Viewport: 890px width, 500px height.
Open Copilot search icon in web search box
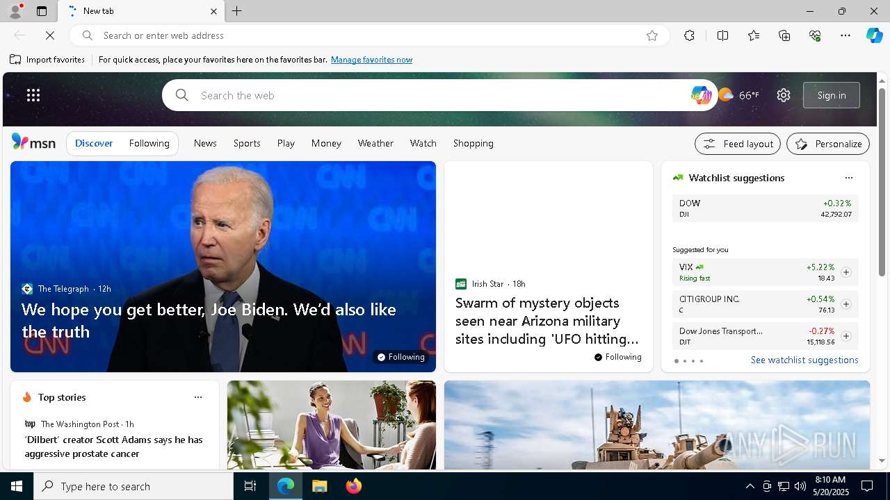701,95
